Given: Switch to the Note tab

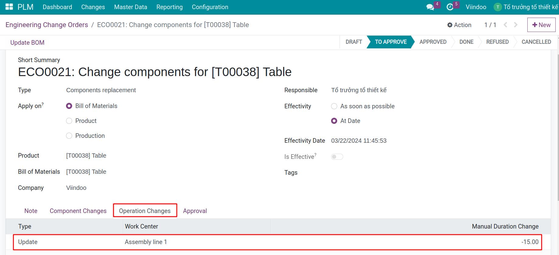Looking at the screenshot, I should tap(31, 211).
